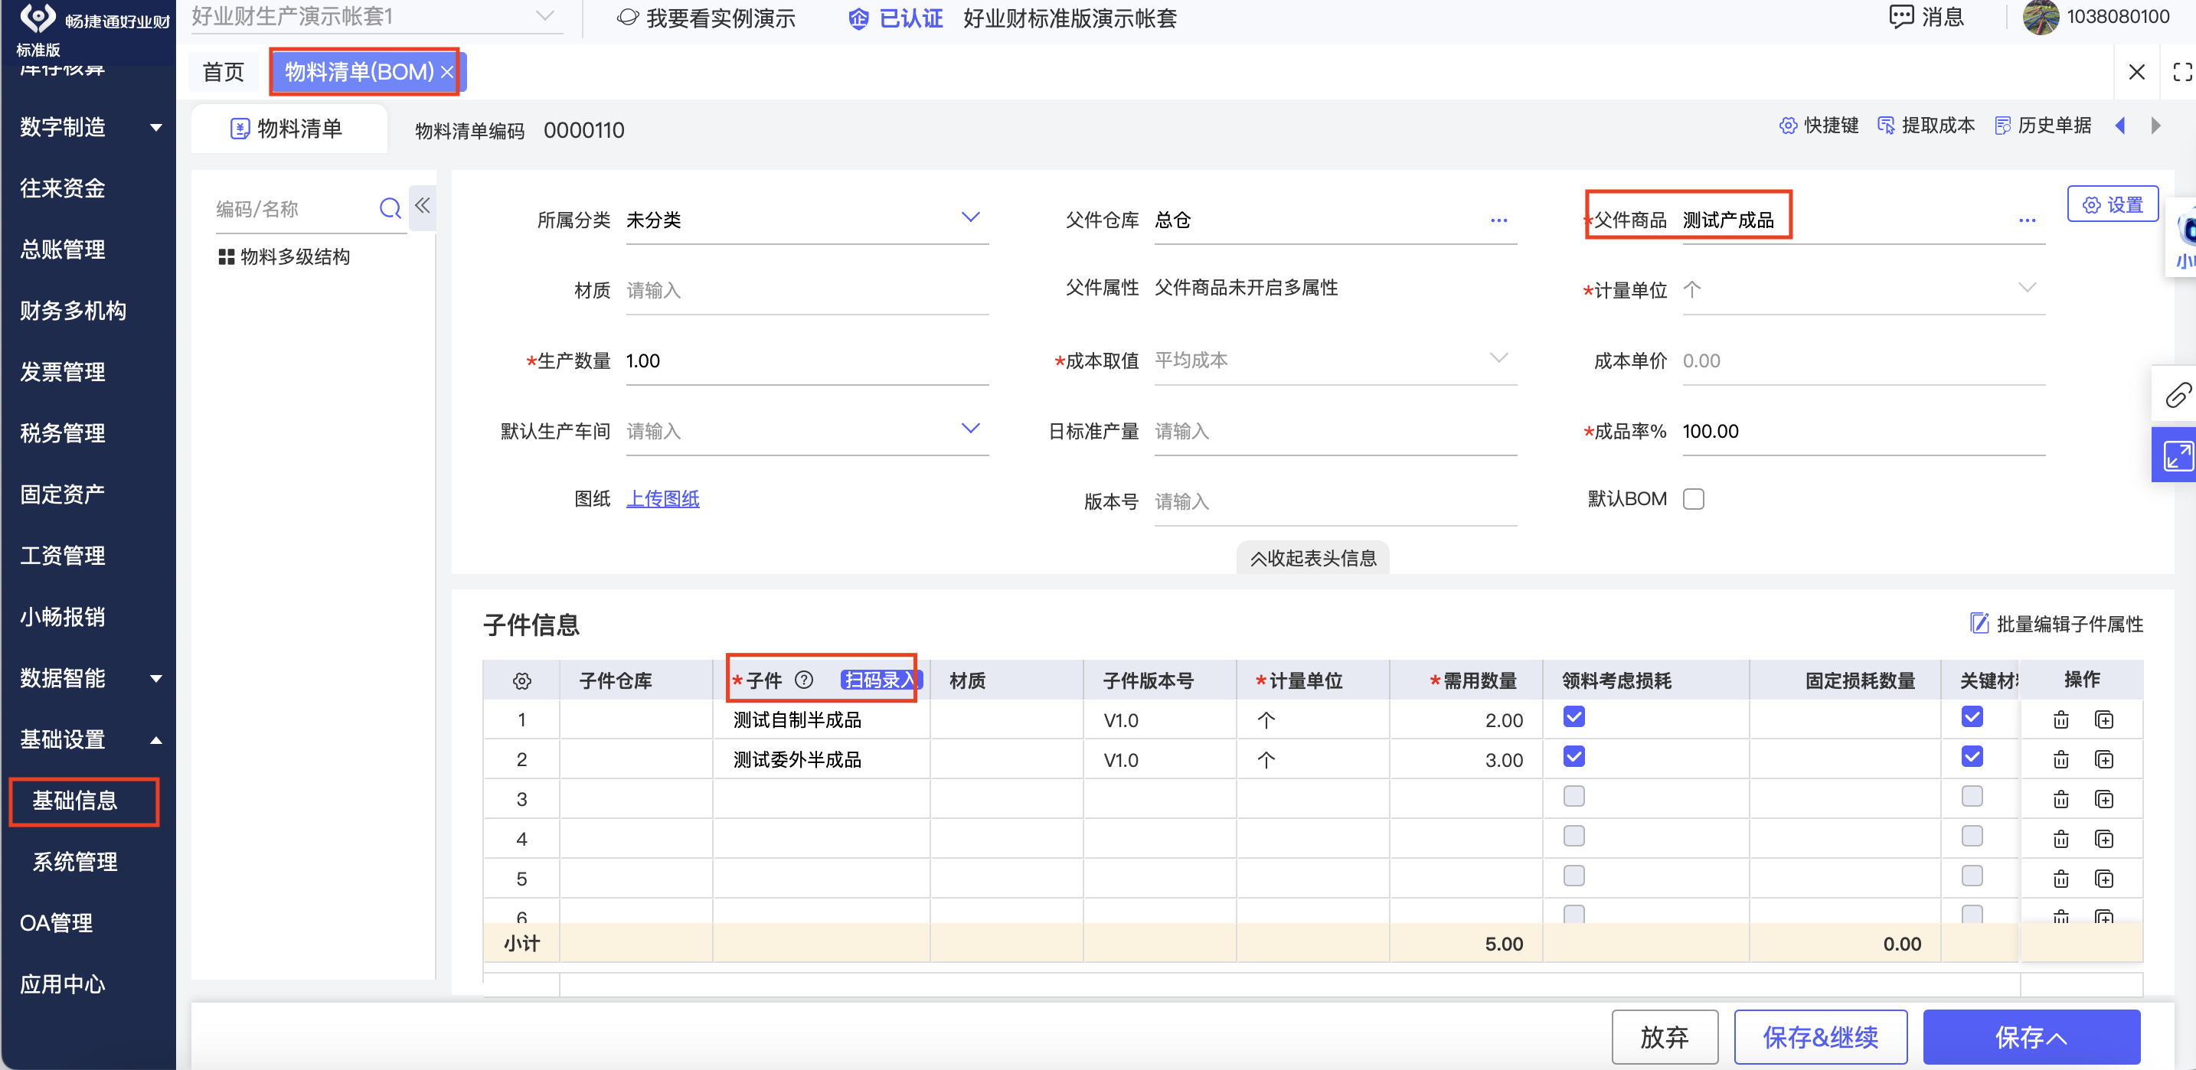
Task: Switch to the 首页 tab
Action: click(x=224, y=71)
